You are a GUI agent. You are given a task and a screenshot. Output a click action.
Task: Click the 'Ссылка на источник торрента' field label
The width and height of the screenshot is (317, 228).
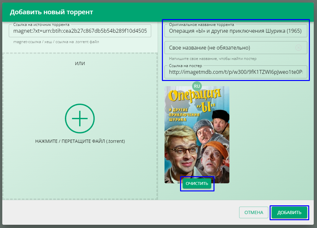tap(41, 25)
